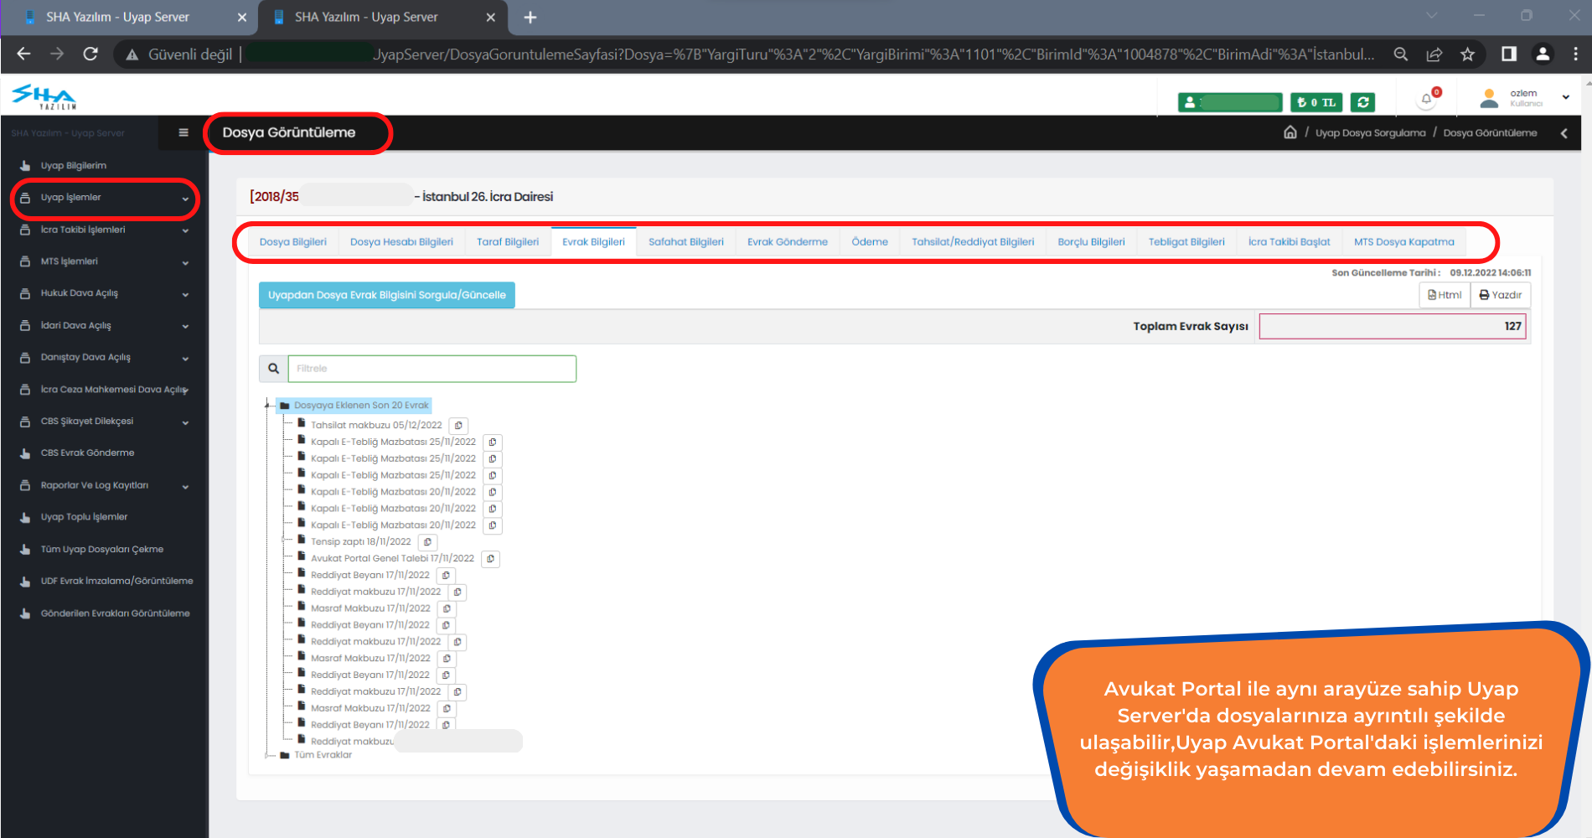Click the browser zoom magnifier icon
Screen dimensions: 1592x838
coord(1400,54)
